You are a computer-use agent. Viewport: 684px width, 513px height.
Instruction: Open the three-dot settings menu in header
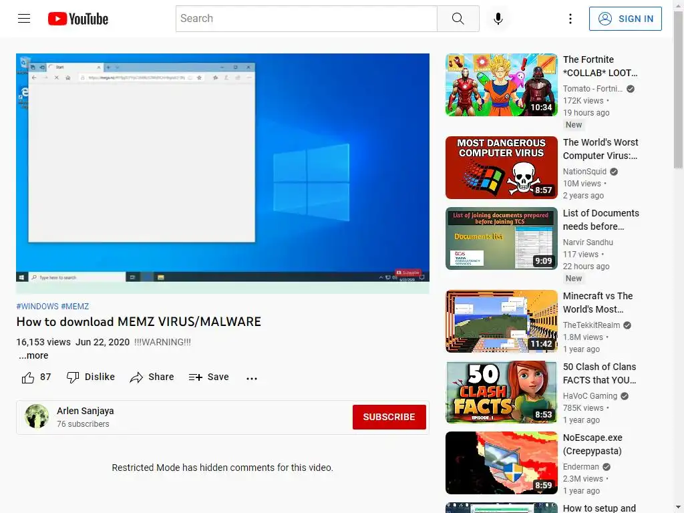pos(570,18)
